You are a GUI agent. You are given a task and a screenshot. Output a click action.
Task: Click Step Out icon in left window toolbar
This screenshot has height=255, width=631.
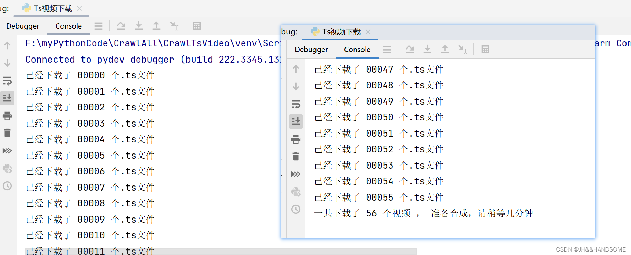click(156, 26)
